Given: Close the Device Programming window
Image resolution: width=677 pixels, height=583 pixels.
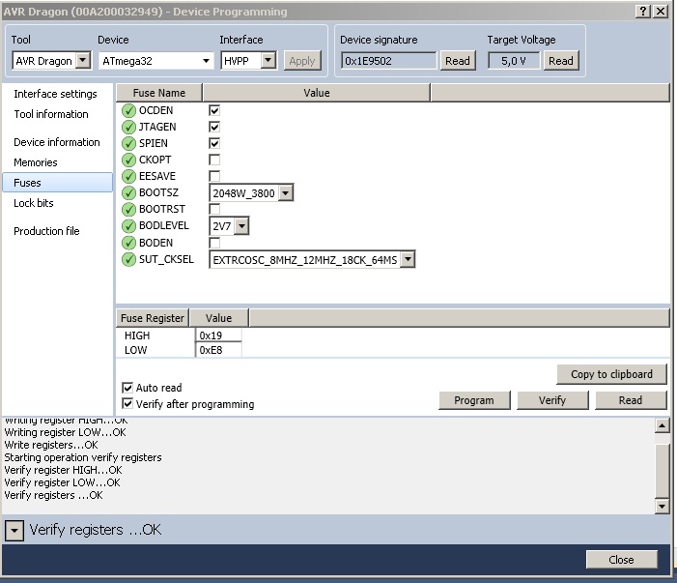Looking at the screenshot, I should tap(661, 12).
